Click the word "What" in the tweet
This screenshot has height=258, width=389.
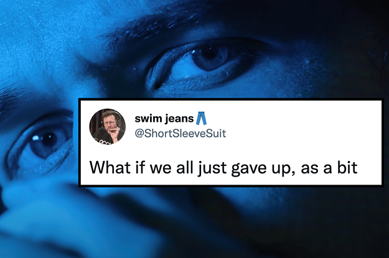coord(110,167)
